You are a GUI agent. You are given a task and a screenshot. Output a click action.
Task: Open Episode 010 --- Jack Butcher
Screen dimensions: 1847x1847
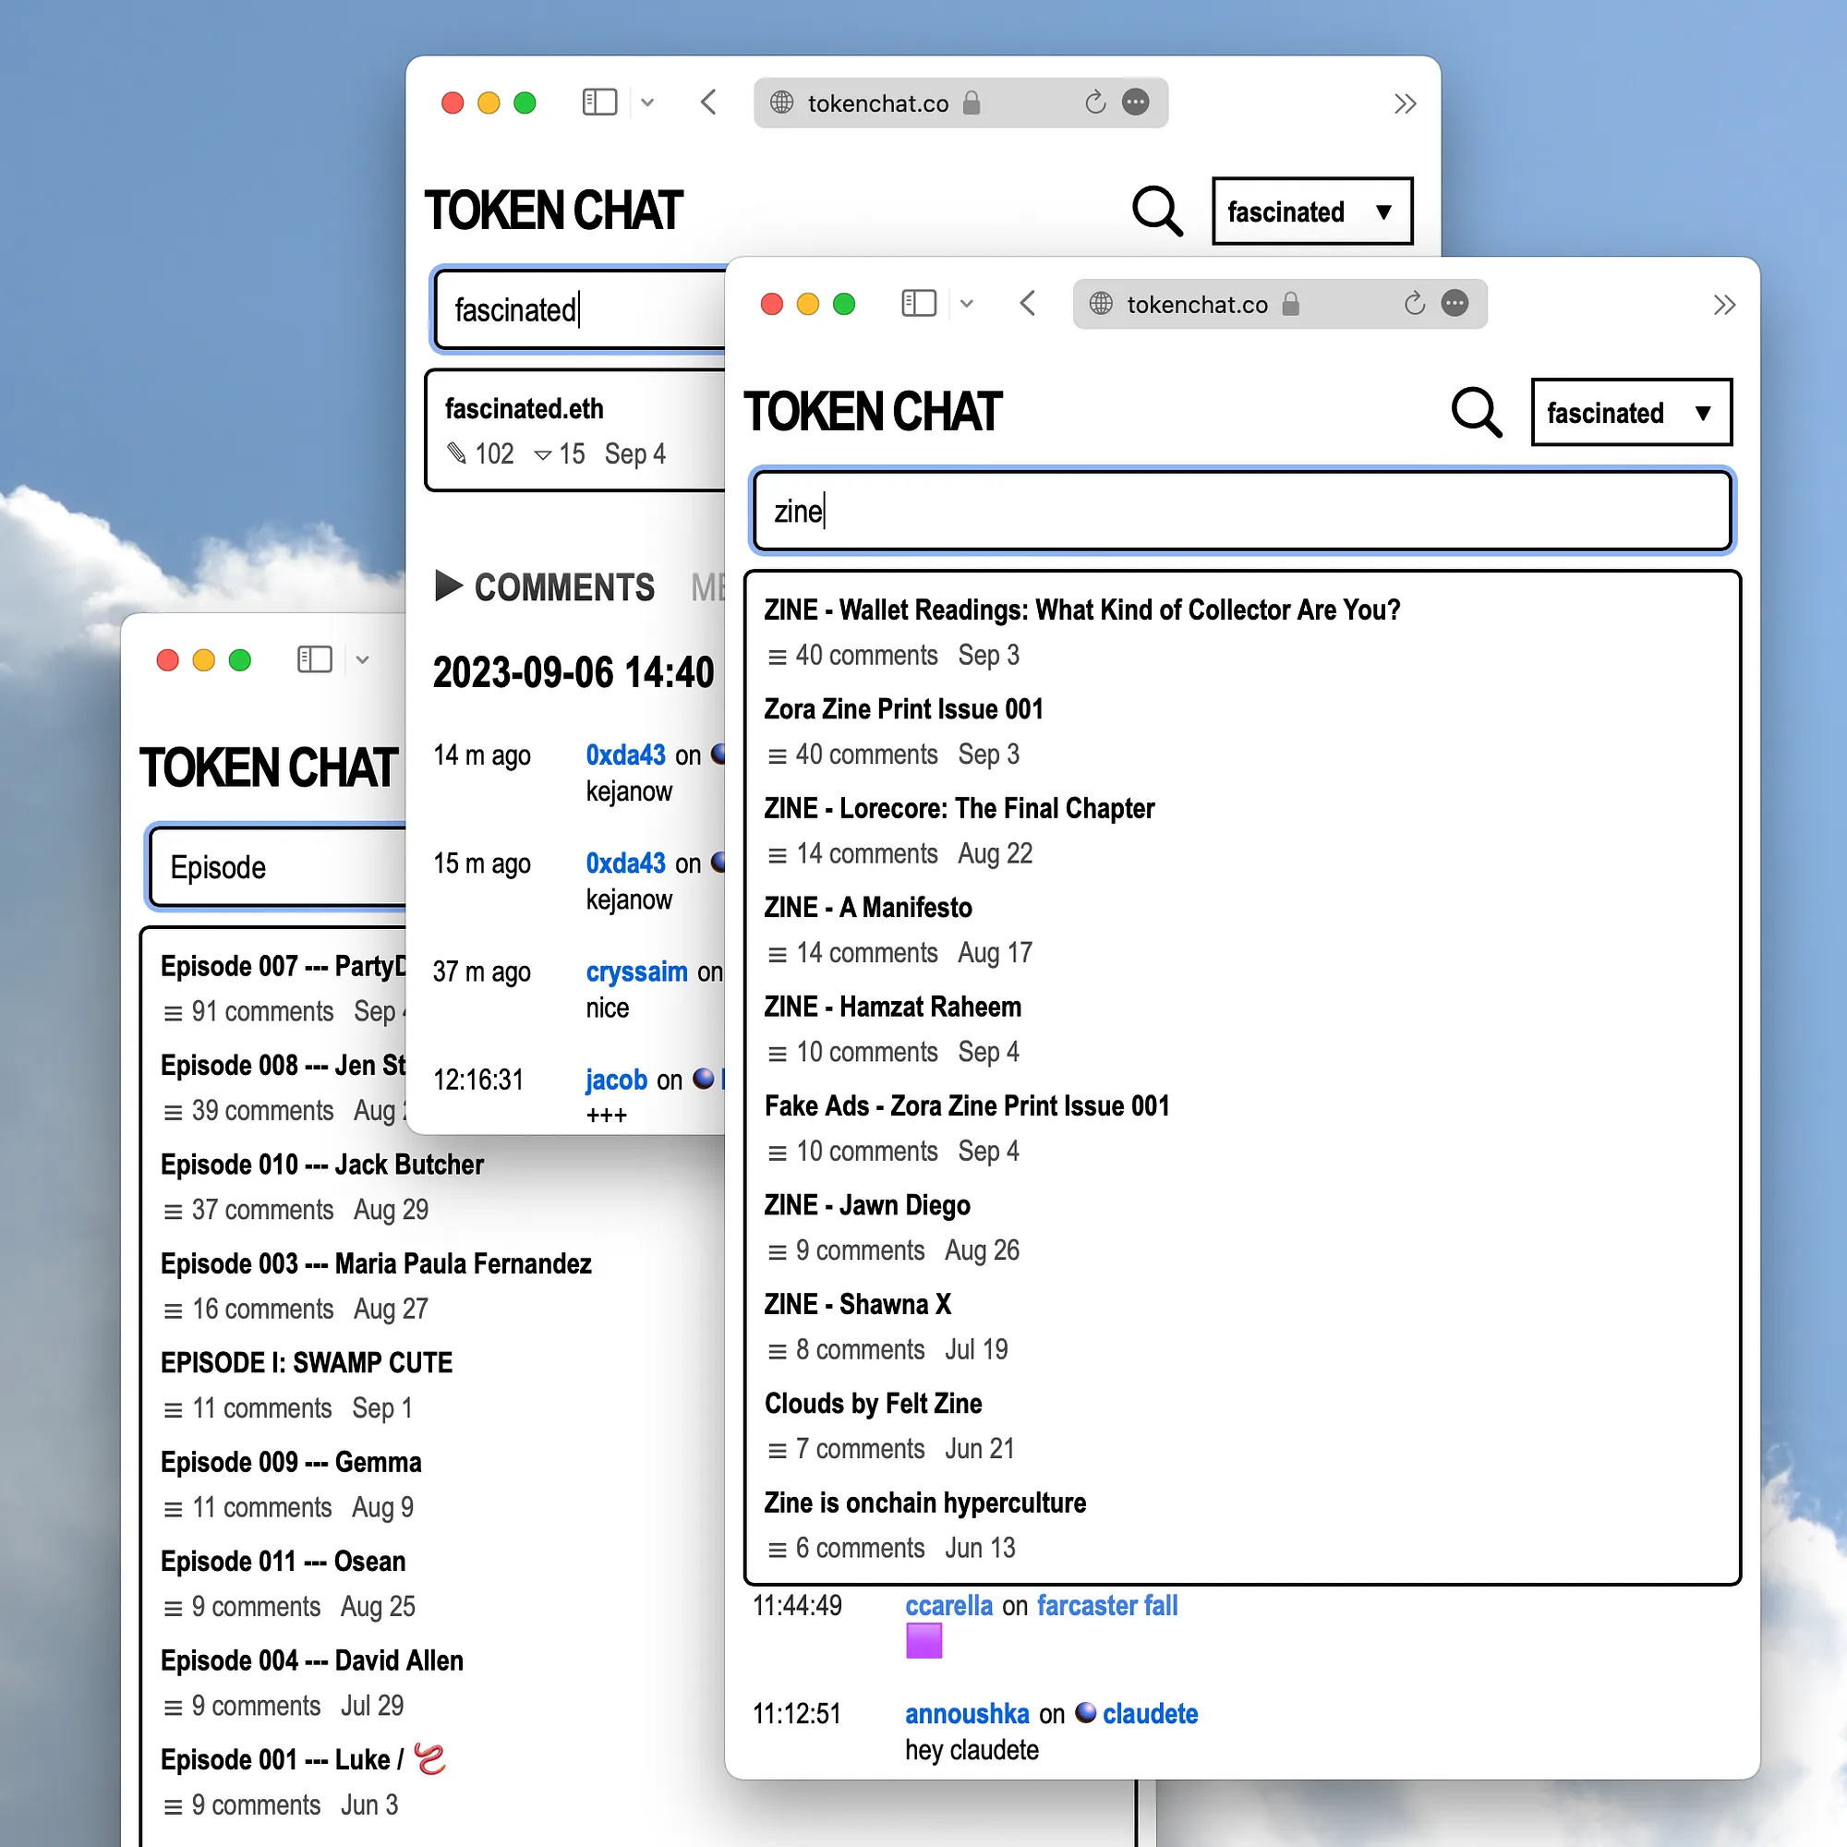(322, 1165)
